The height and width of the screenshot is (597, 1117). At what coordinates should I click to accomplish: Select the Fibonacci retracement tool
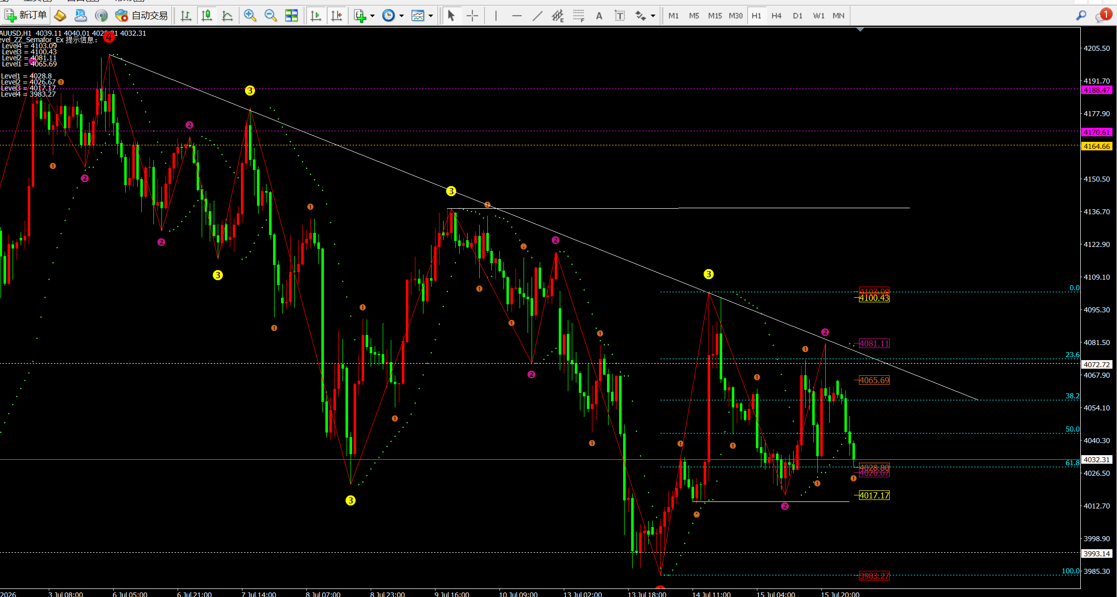click(578, 16)
